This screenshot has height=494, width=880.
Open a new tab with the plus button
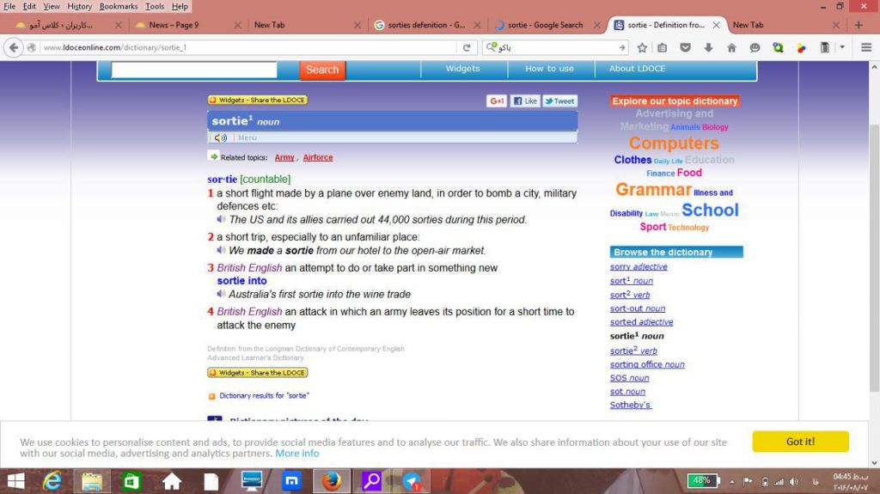click(x=859, y=25)
